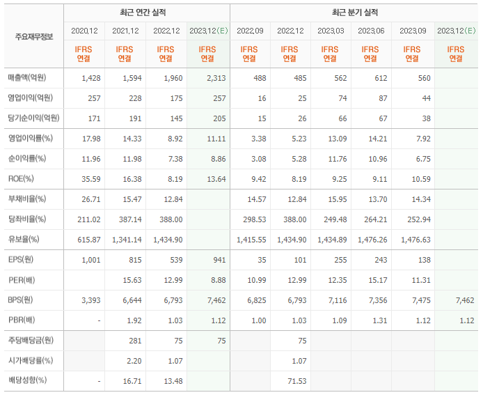Select the ROE(%) row label
This screenshot has width=483, height=395.
pyautogui.click(x=21, y=179)
